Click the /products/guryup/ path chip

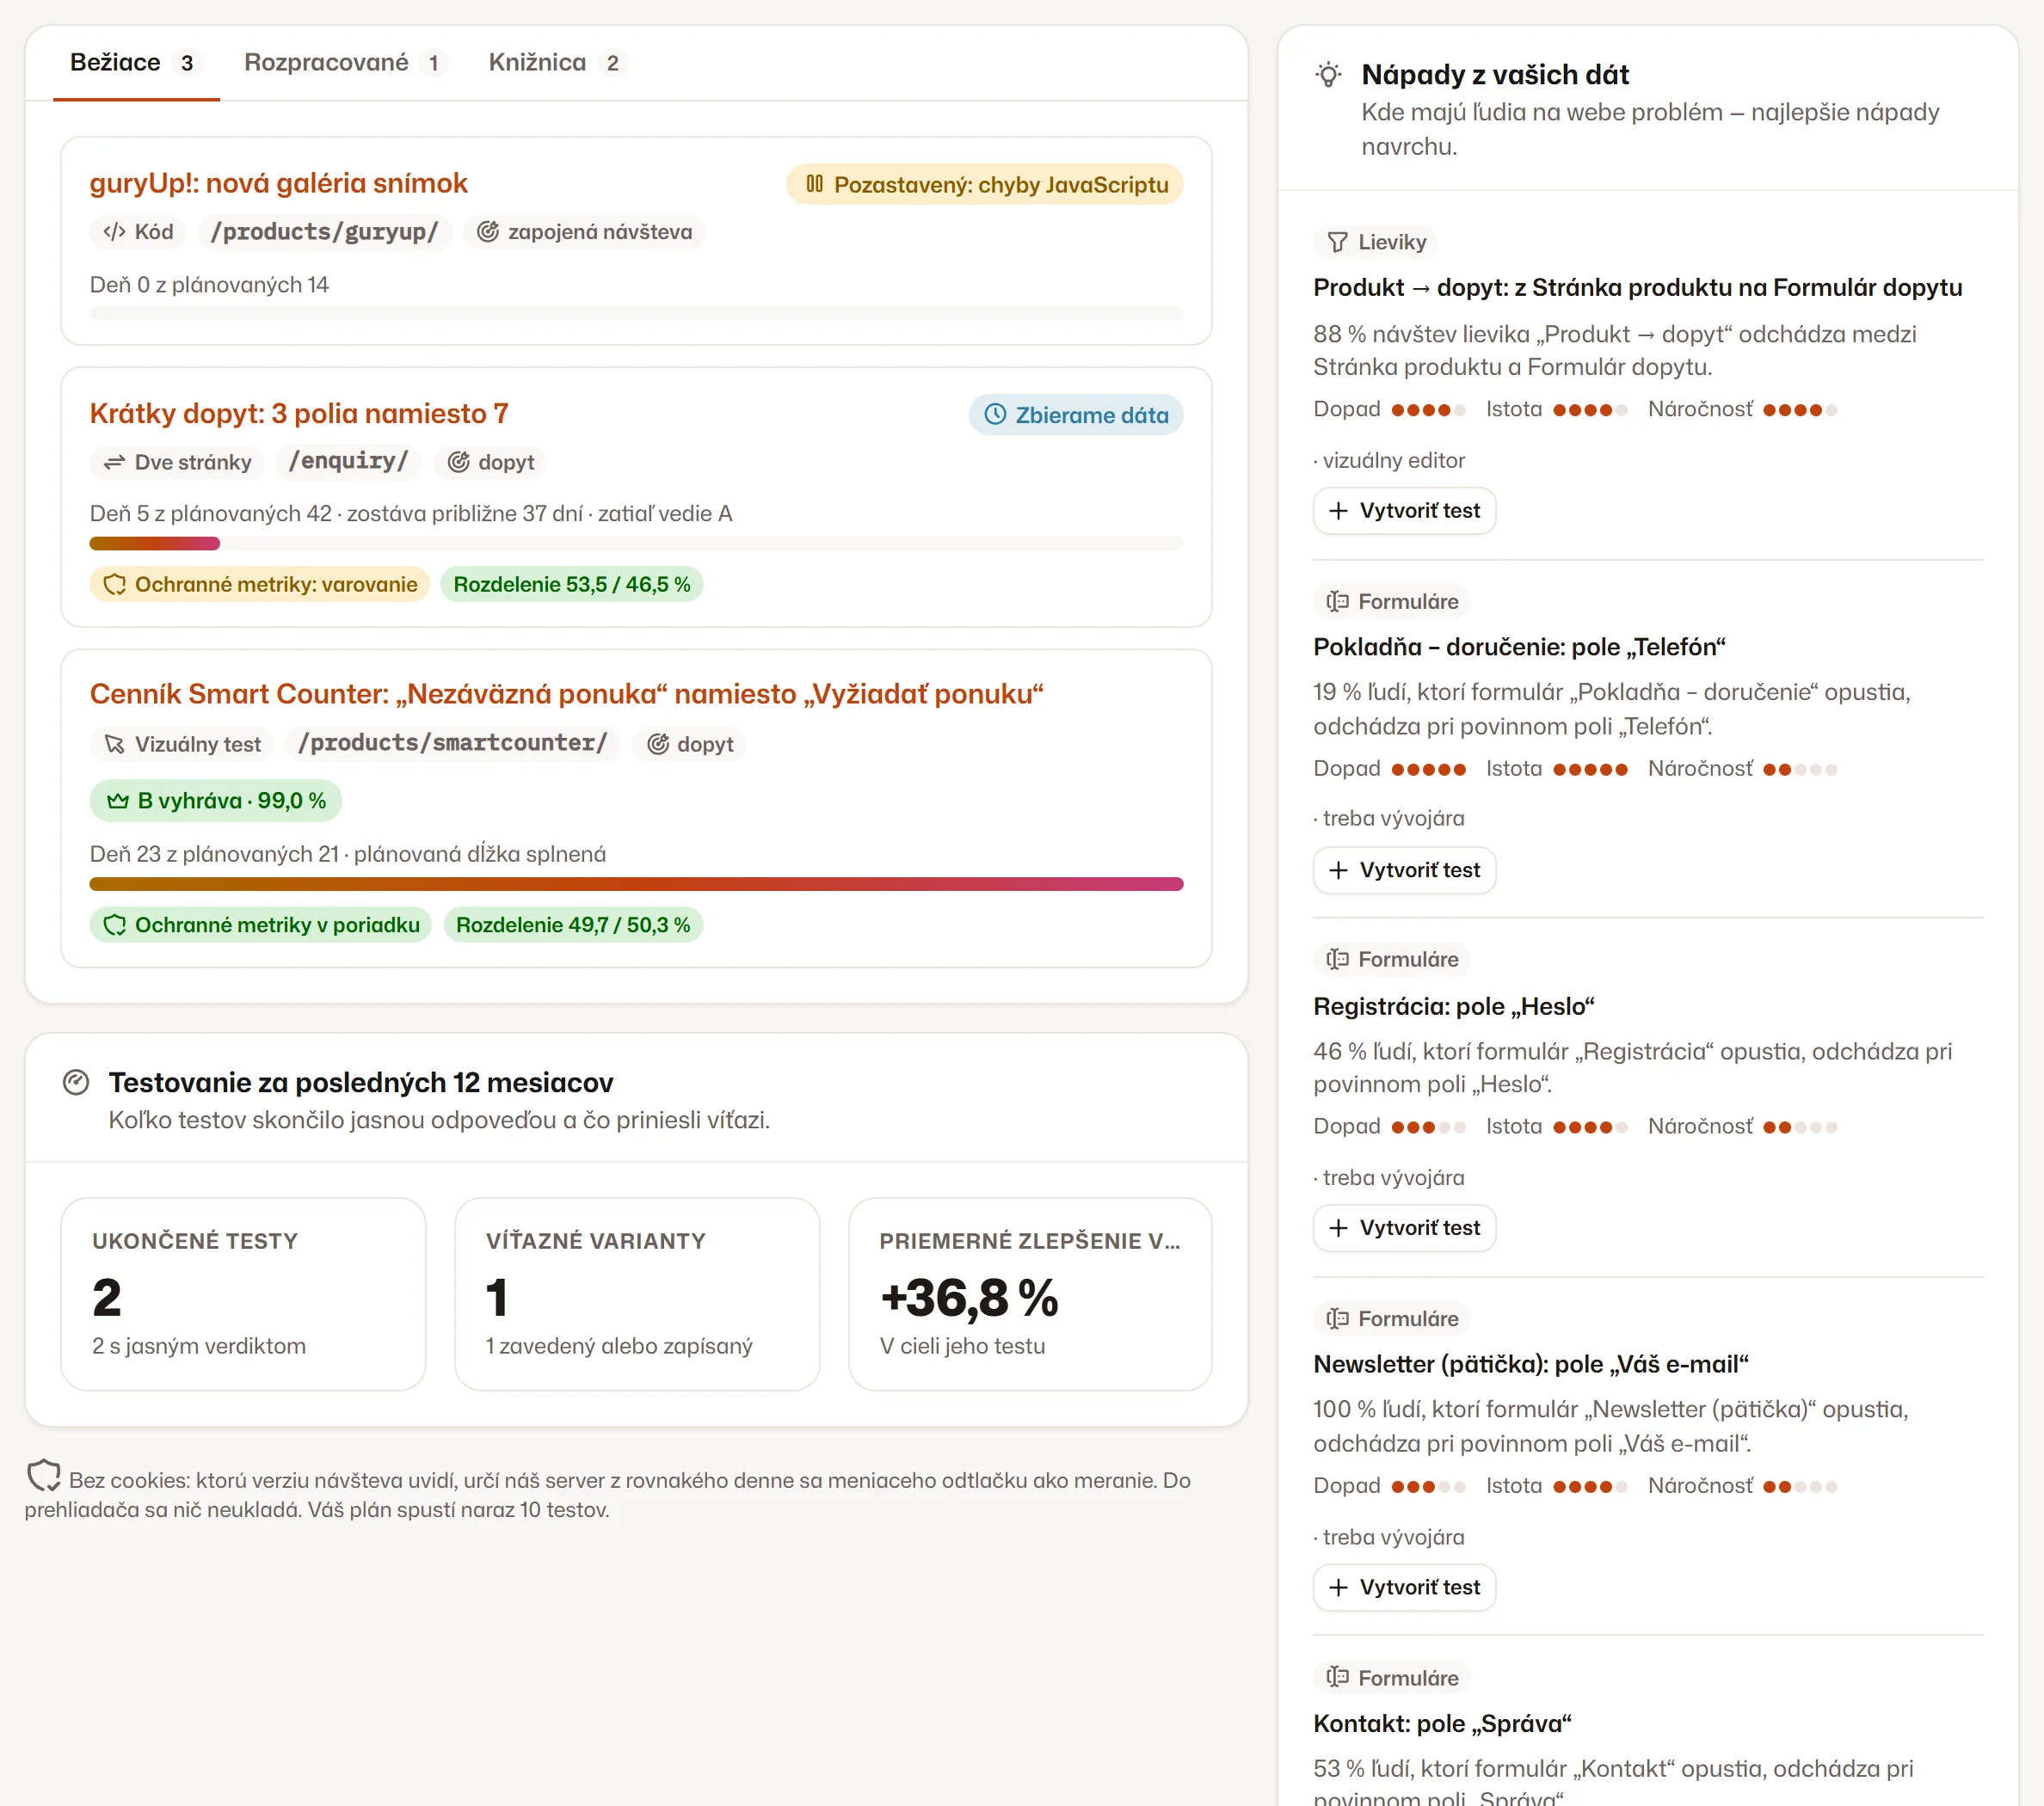[325, 232]
